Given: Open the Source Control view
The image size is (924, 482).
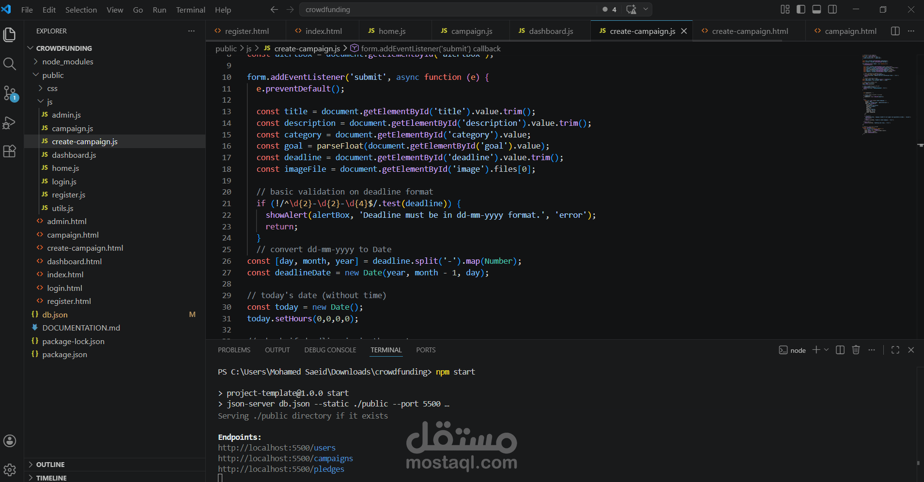Looking at the screenshot, I should 10,93.
